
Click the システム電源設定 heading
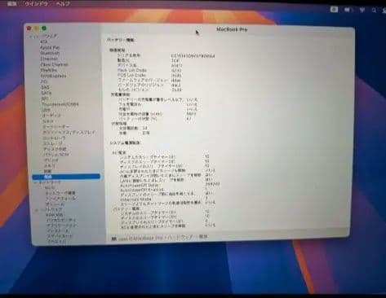125,142
